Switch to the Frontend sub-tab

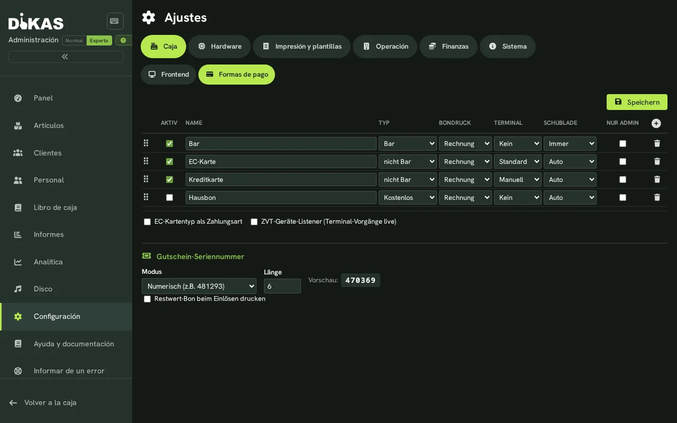(168, 75)
